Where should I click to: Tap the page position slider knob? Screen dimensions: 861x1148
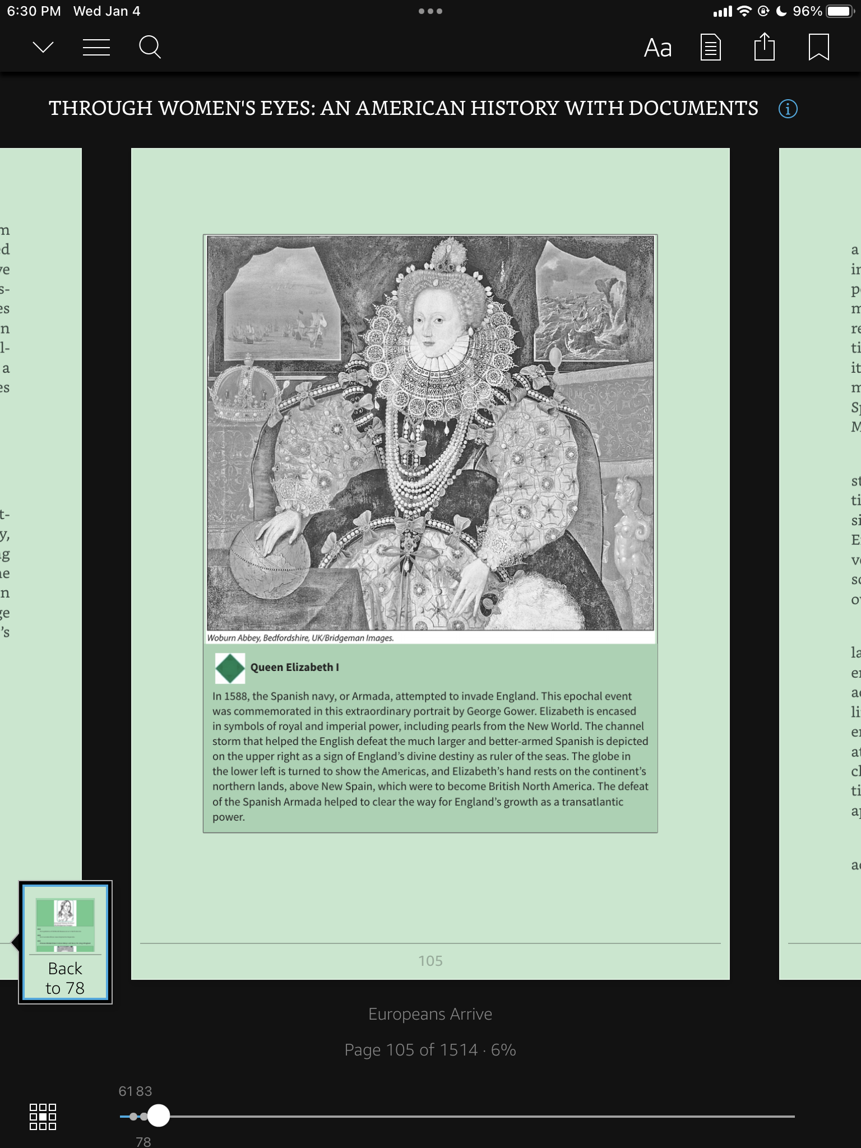(x=159, y=1115)
